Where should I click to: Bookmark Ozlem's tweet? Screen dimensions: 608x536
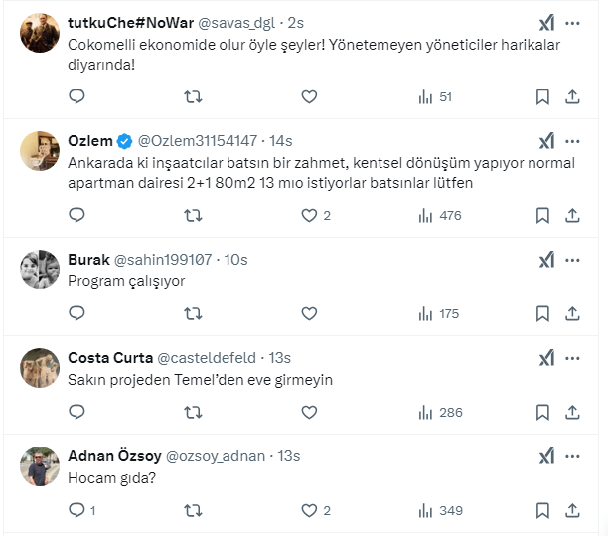click(x=542, y=215)
